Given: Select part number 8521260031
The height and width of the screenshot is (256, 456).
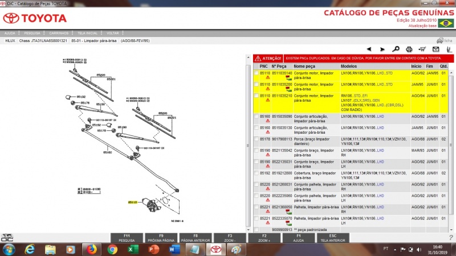Looking at the screenshot, I should click(282, 184).
